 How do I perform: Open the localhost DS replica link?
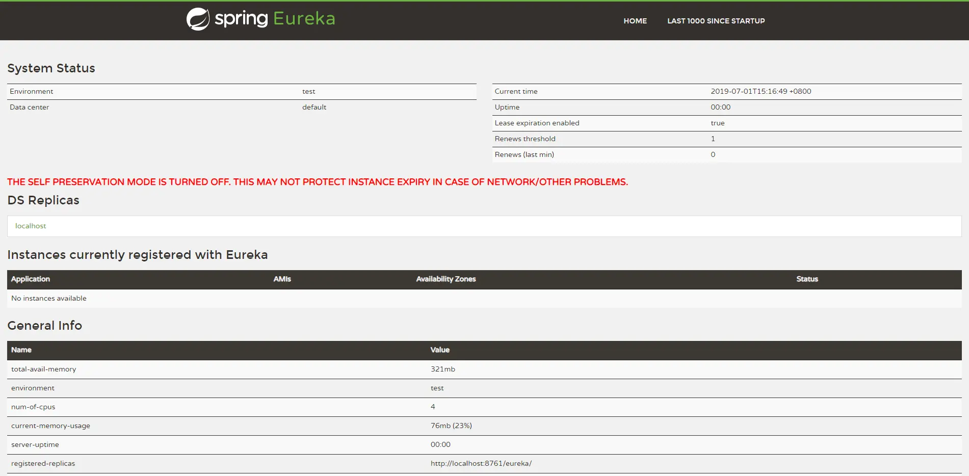click(31, 226)
